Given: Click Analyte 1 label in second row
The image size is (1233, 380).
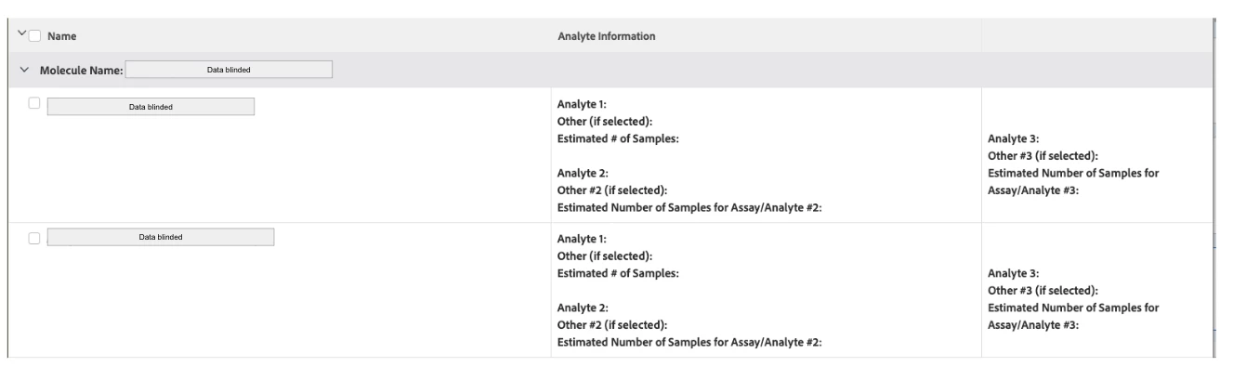Looking at the screenshot, I should (x=582, y=239).
